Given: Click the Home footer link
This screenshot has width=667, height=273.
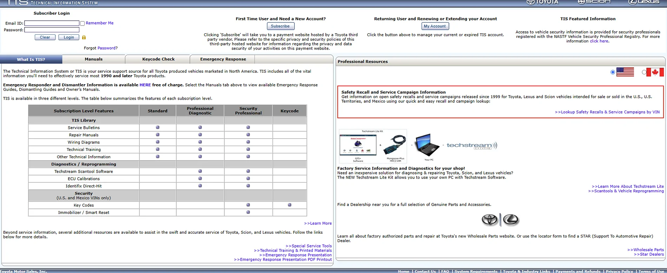Looking at the screenshot, I should pyautogui.click(x=403, y=271).
